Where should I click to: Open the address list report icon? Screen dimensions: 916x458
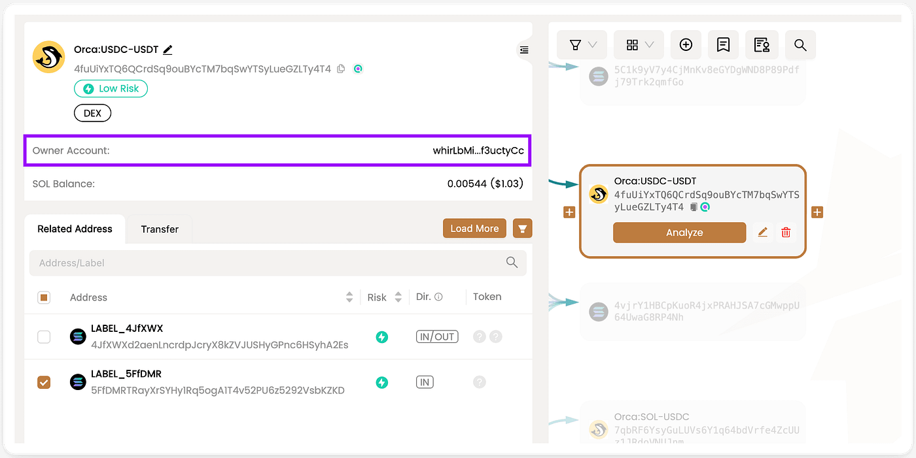pyautogui.click(x=762, y=45)
